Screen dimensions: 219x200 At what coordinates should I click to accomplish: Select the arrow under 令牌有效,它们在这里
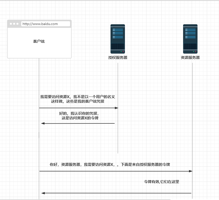tap(116, 193)
